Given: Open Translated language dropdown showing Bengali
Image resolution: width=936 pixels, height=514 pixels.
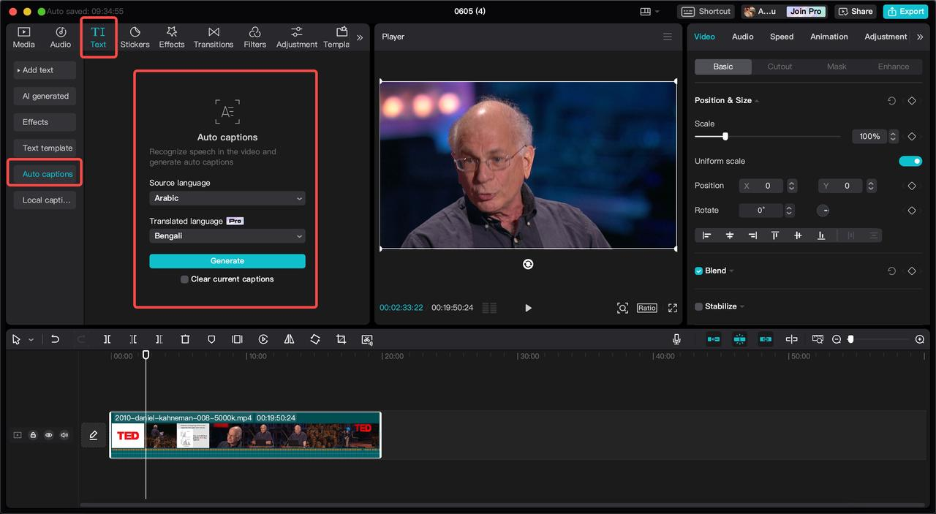Looking at the screenshot, I should (x=227, y=236).
